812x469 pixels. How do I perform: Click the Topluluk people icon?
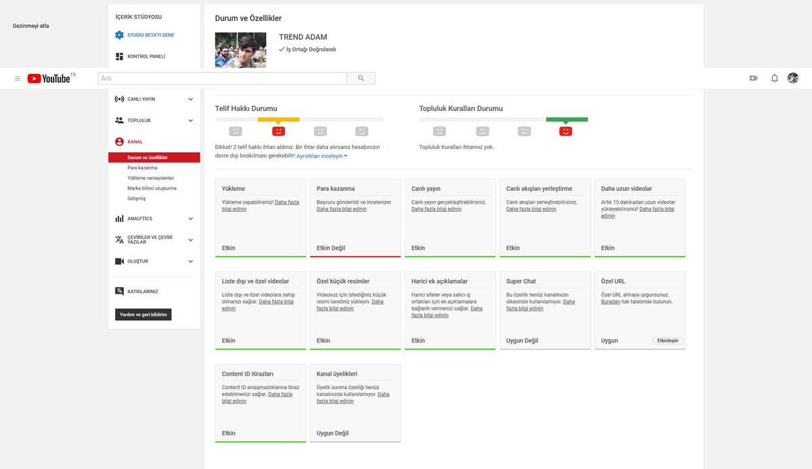119,120
